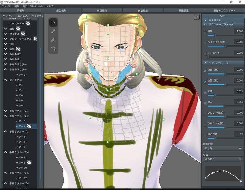The height and width of the screenshot is (190, 245).
Task: Adjust the 横幅 slider handle
Action: pos(215,36)
